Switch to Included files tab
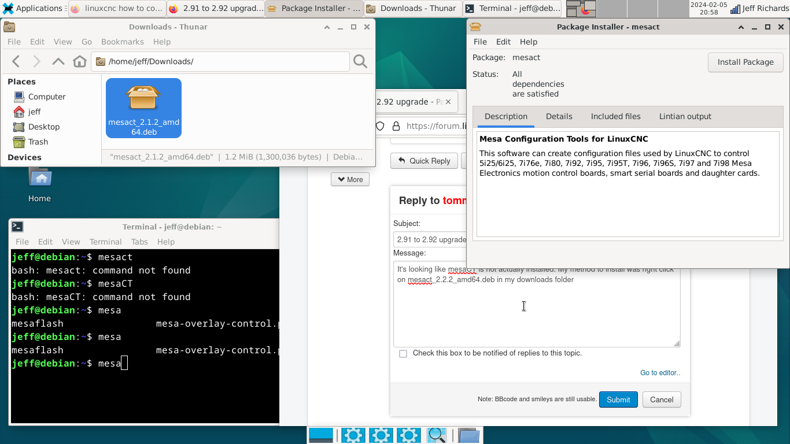790x444 pixels. click(x=616, y=116)
